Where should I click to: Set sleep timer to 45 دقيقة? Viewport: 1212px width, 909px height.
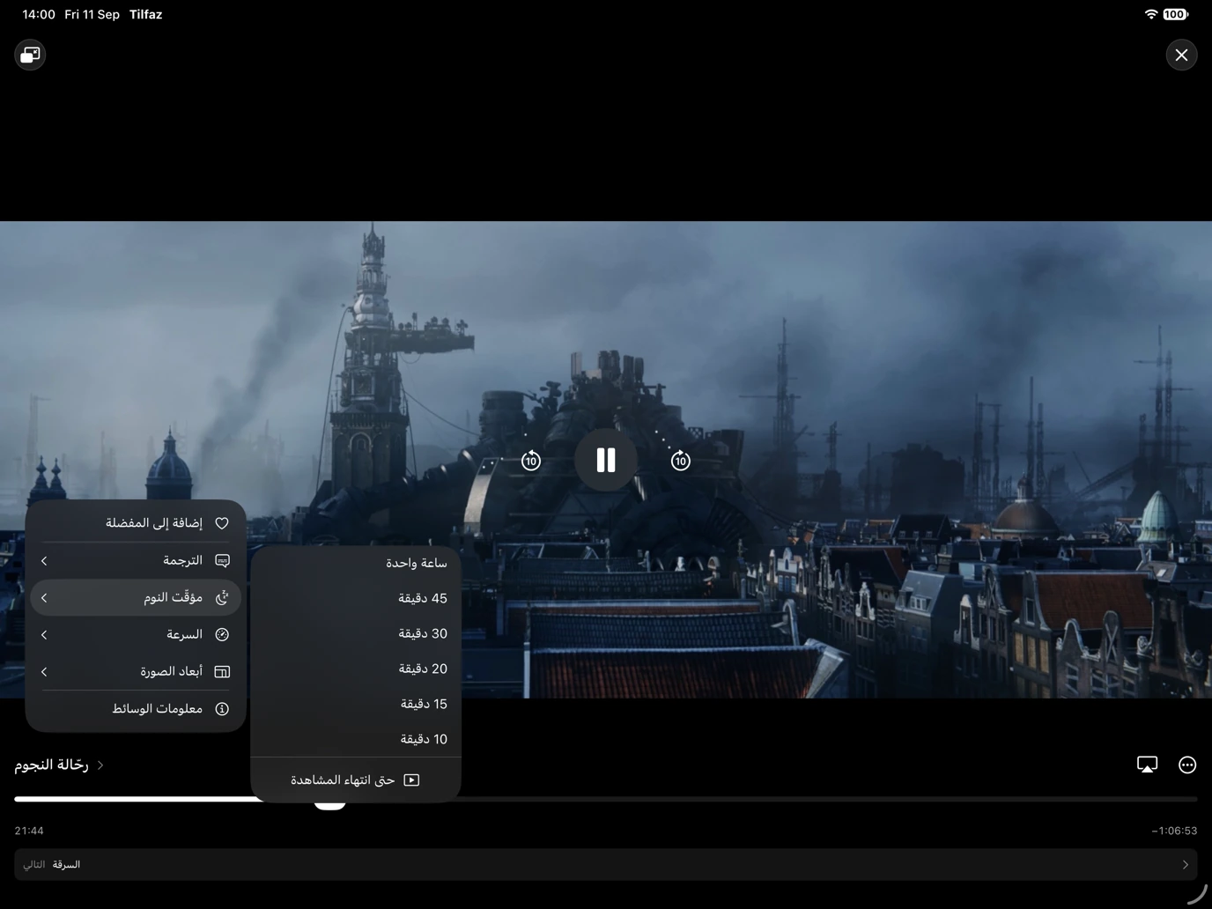point(356,598)
